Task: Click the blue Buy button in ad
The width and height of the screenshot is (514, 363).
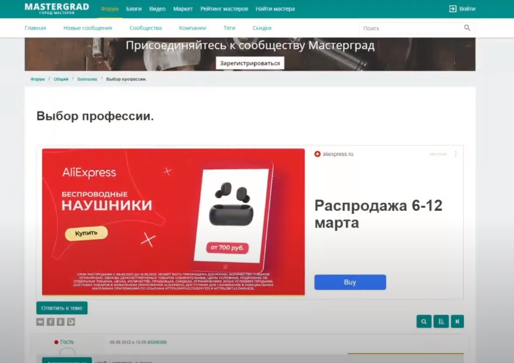Action: tap(350, 282)
